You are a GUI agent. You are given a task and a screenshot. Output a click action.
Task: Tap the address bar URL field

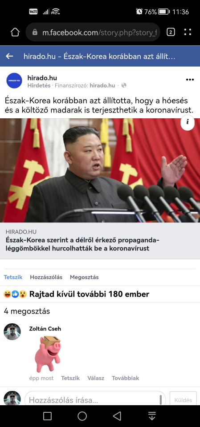(93, 32)
